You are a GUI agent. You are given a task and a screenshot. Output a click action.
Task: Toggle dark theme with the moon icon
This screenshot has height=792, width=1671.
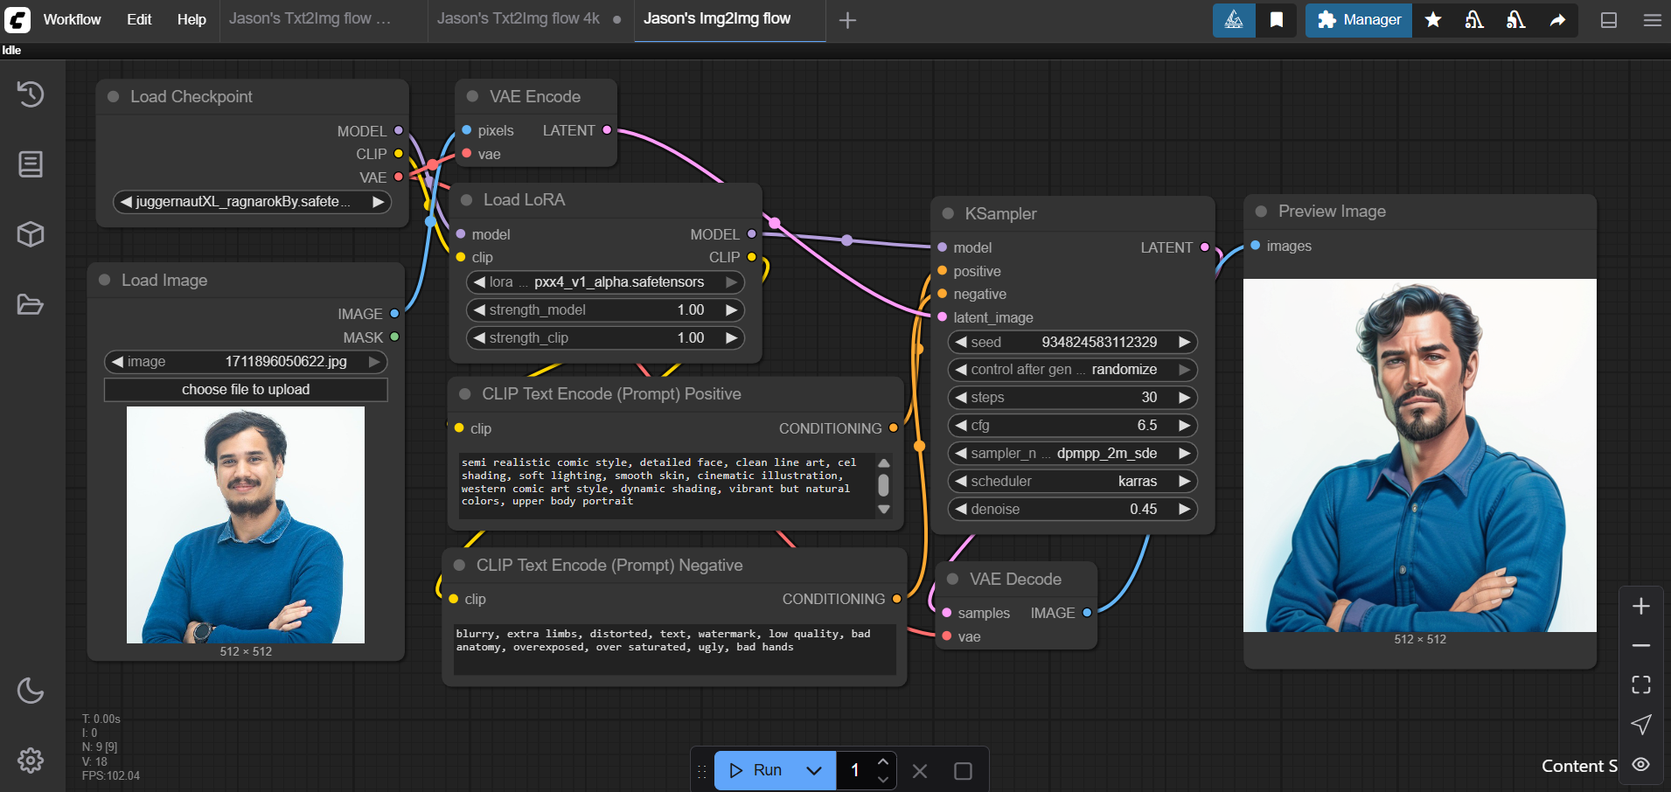[31, 691]
